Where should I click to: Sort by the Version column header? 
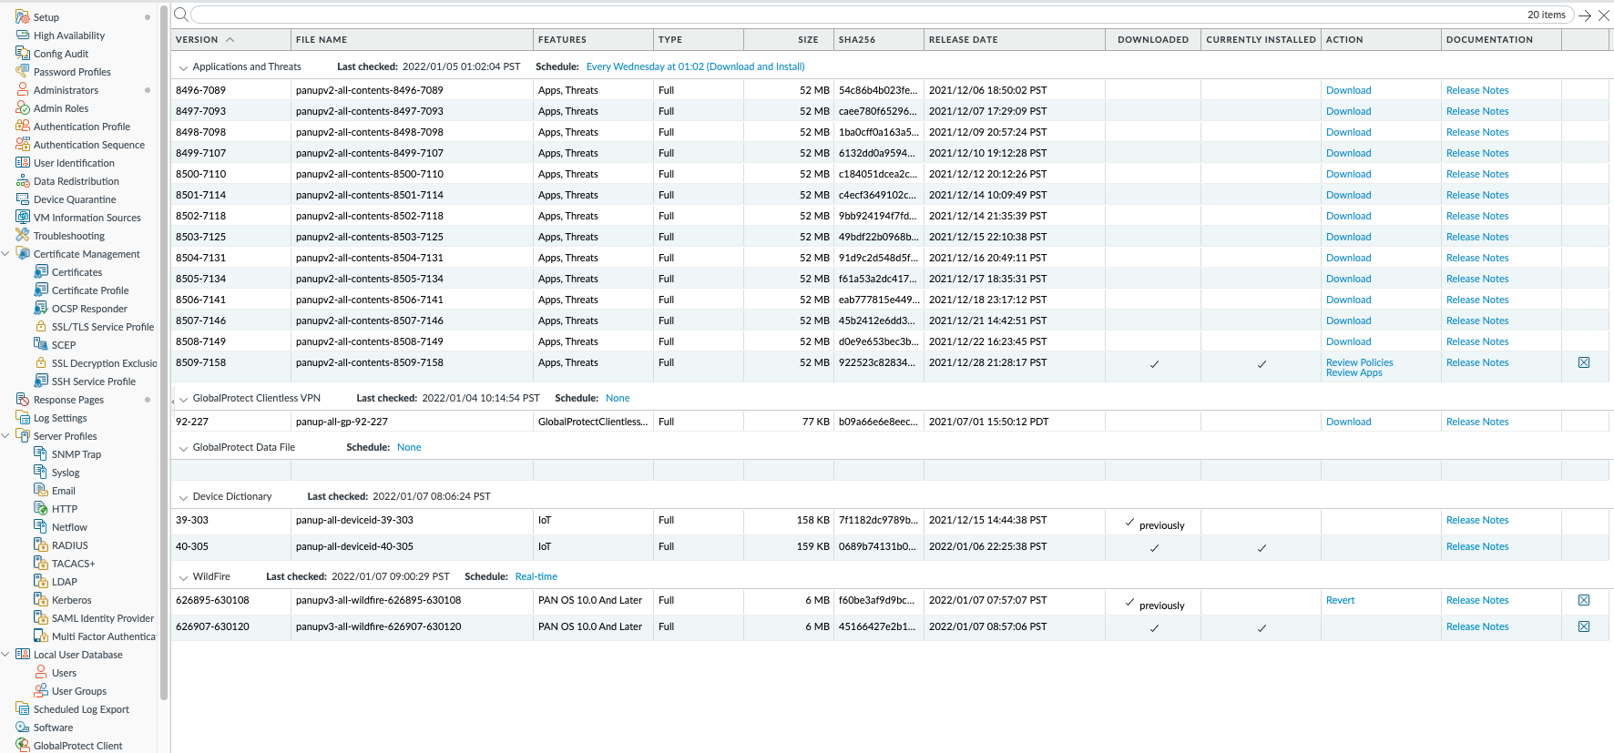coord(197,40)
